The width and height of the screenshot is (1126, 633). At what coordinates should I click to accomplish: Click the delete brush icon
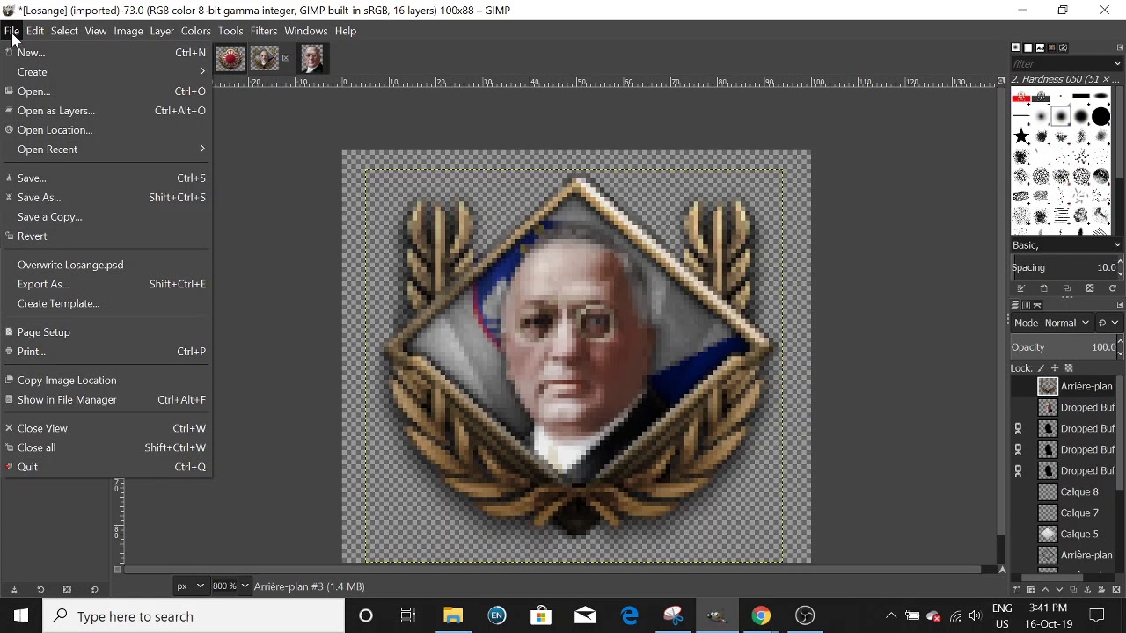[x=1090, y=288]
